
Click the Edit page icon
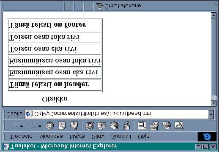179,125
